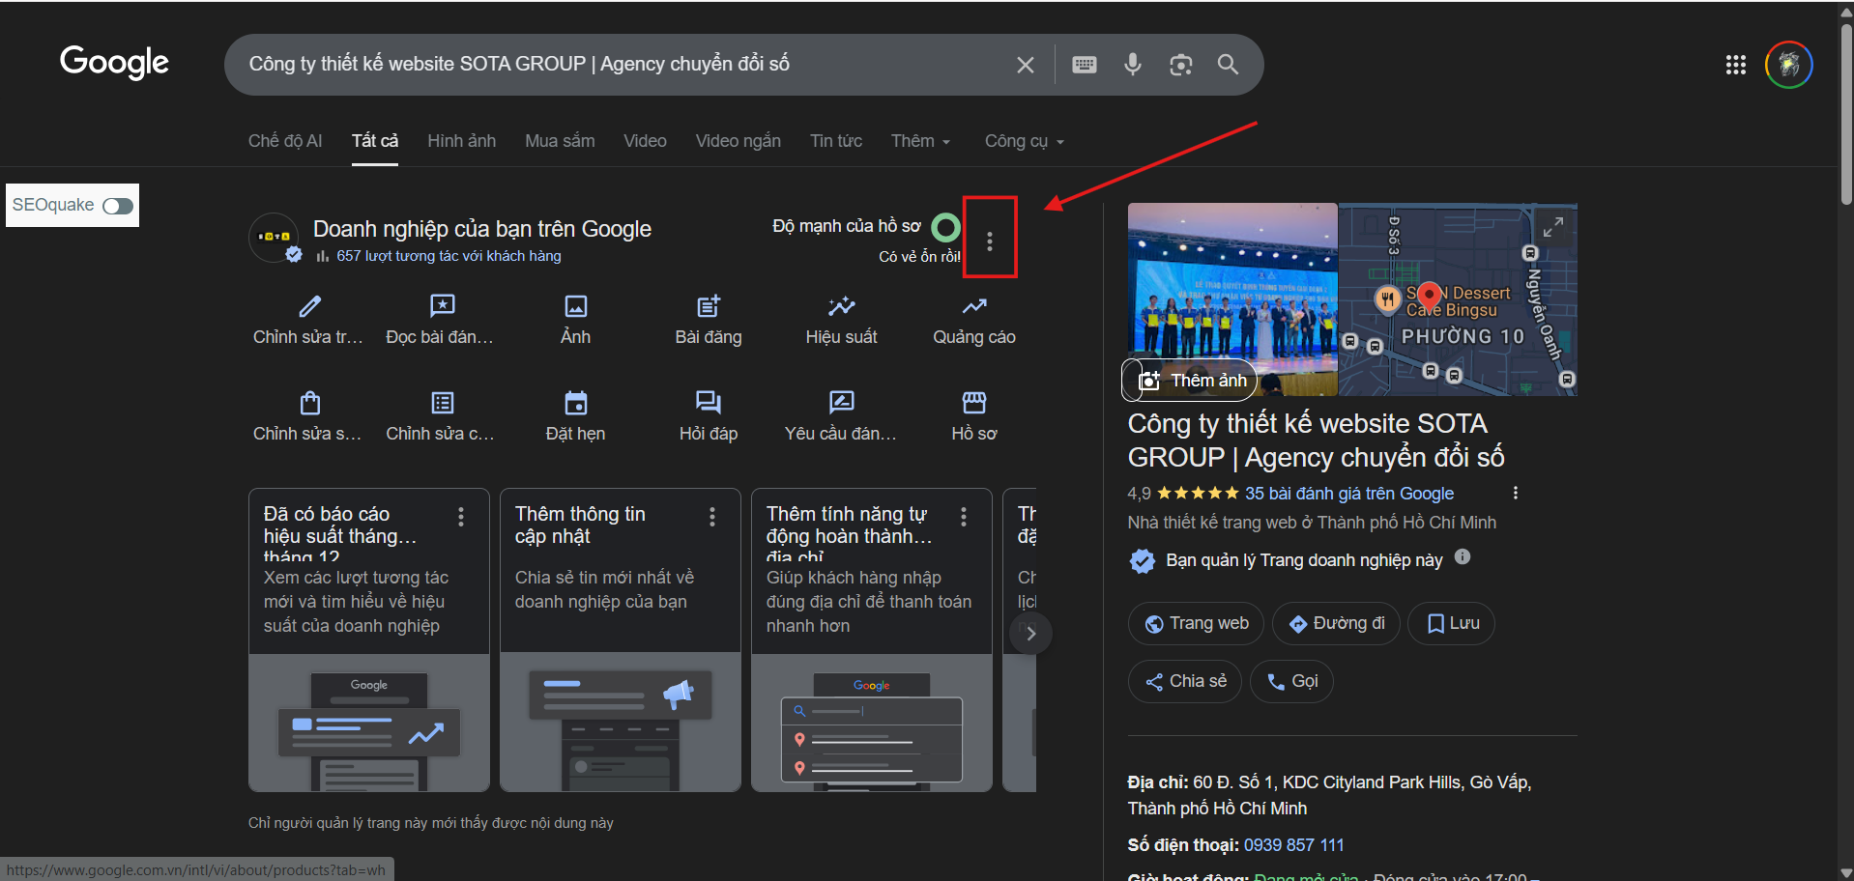This screenshot has width=1854, height=881.
Task: Click the Đặt hẹn appointment icon
Action: pos(574,403)
